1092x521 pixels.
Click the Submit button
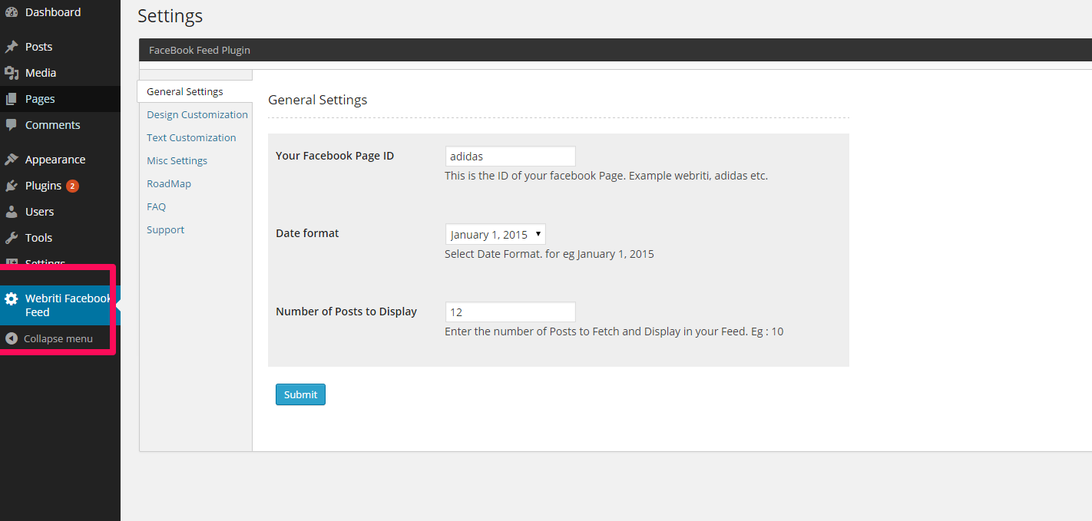[300, 394]
